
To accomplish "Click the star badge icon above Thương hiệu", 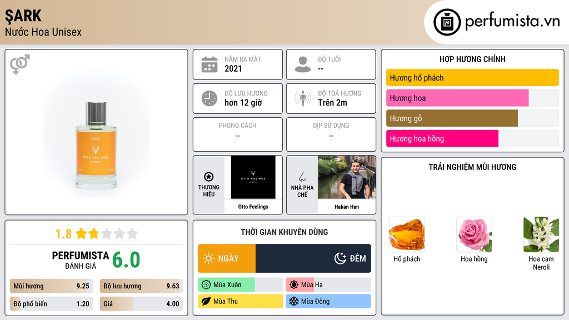I will tap(209, 177).
